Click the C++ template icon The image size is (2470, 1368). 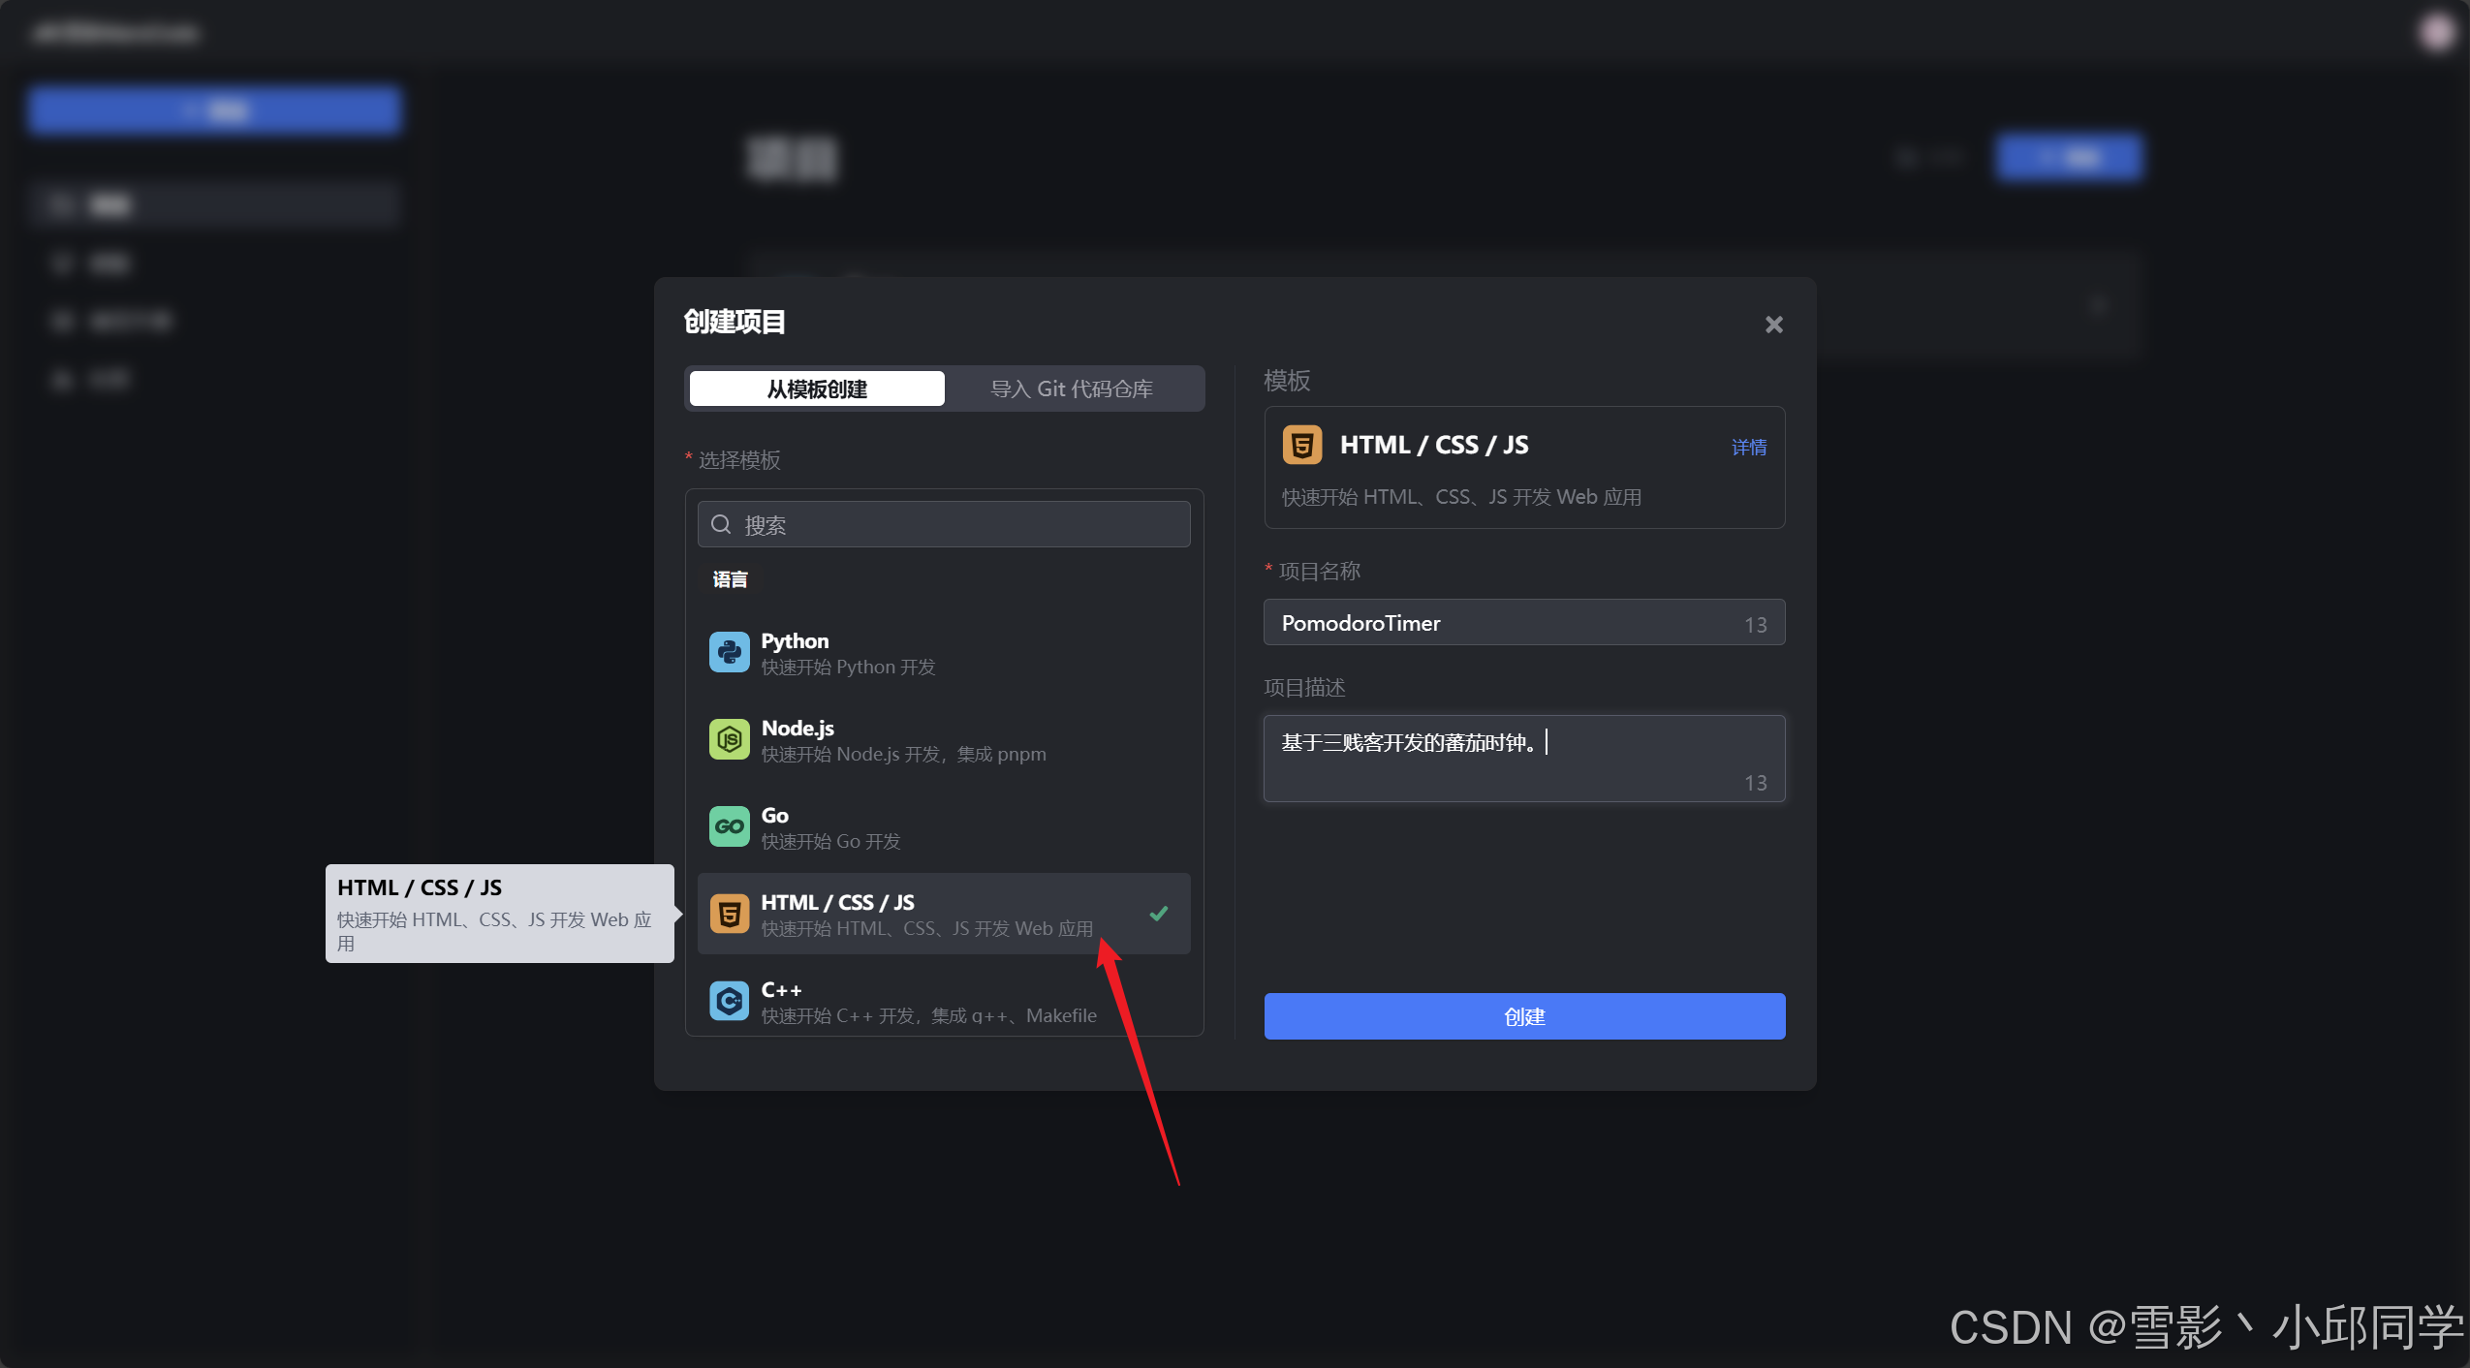(729, 1001)
